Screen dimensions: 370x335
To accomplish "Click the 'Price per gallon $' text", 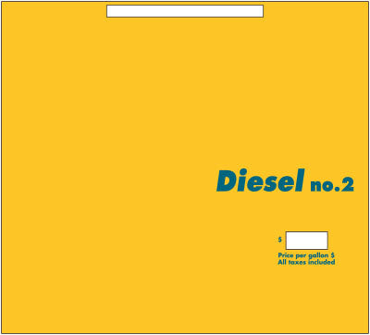I will click(306, 255).
